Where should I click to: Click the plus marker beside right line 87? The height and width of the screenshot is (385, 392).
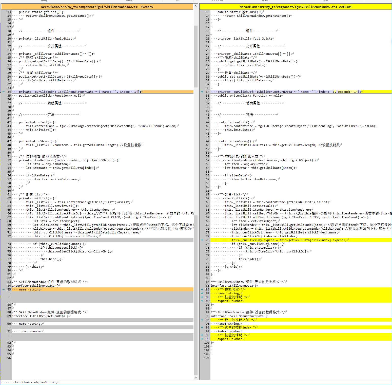[202, 293]
